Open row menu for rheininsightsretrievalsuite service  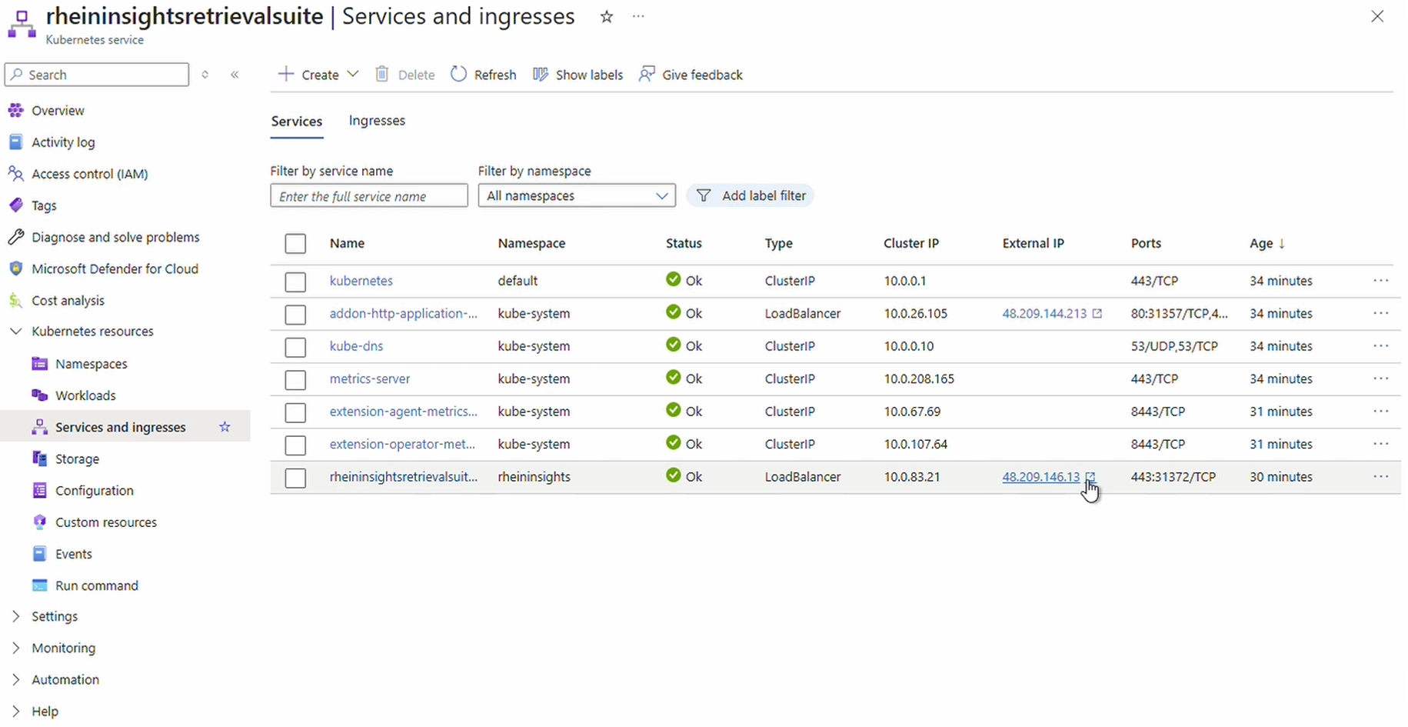click(1381, 477)
